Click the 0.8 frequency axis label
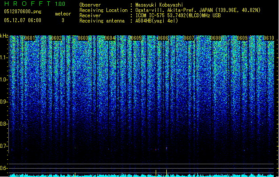Screen dimensions: 279x177 [4, 124]
